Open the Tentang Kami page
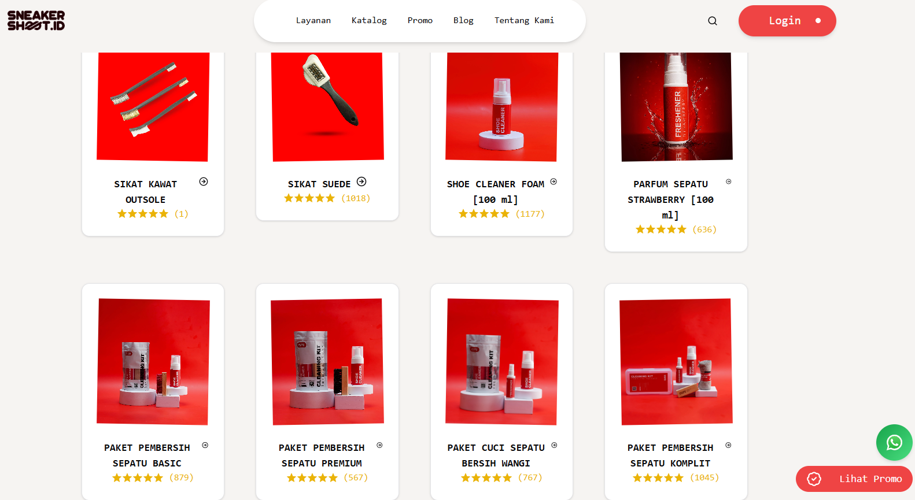915x500 pixels. point(524,20)
